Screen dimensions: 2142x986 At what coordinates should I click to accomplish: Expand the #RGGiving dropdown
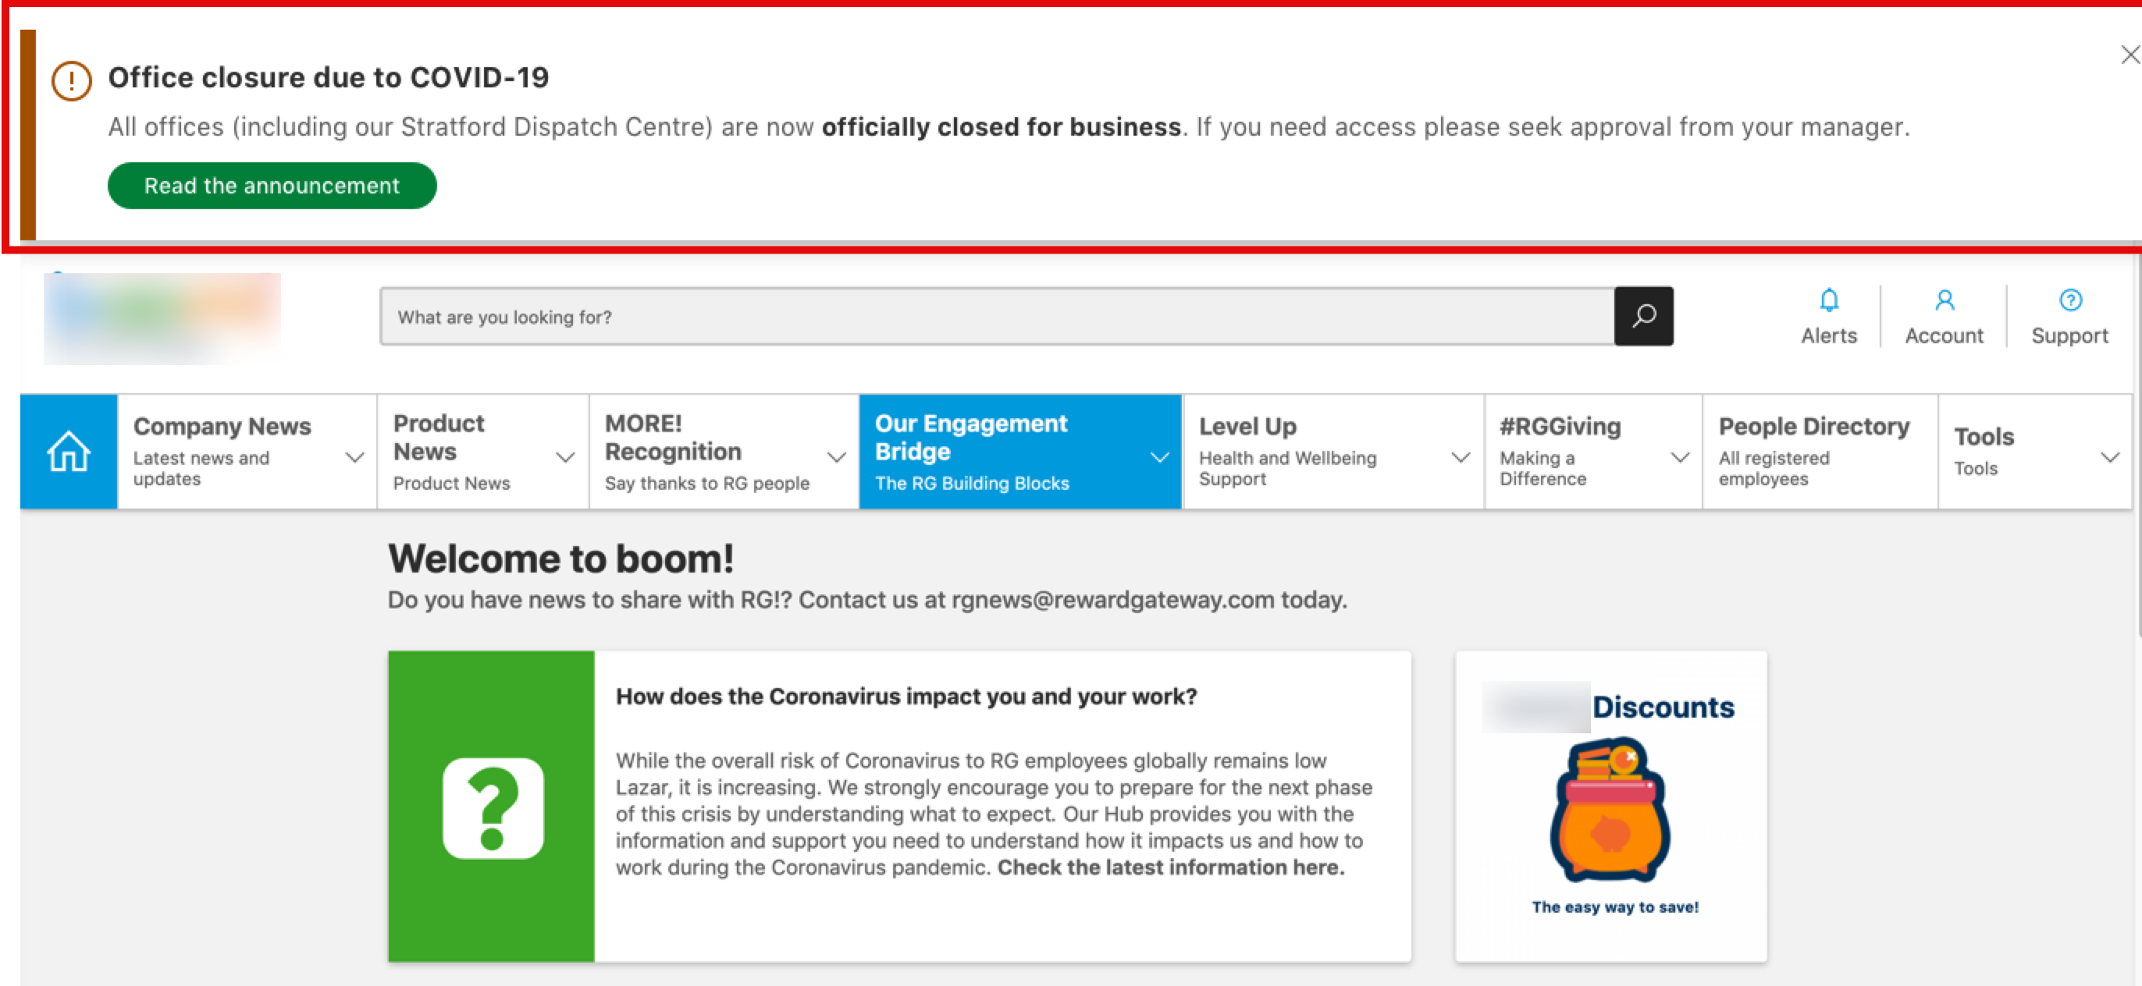point(1678,456)
